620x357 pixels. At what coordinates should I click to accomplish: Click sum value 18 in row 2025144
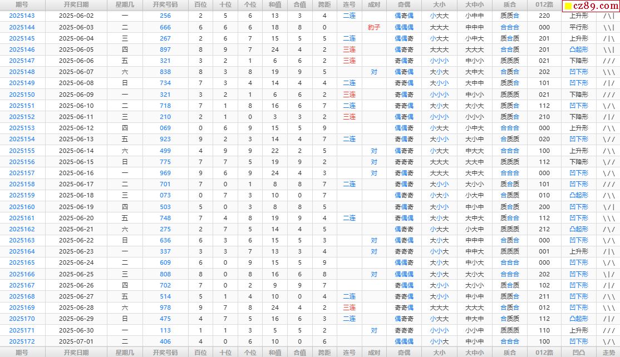[275, 27]
